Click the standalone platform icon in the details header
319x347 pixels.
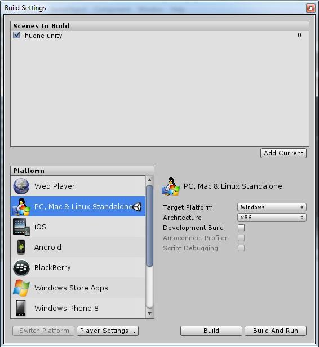(x=171, y=186)
